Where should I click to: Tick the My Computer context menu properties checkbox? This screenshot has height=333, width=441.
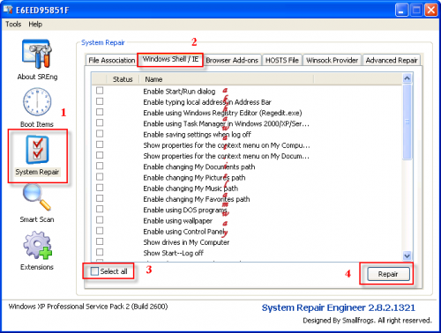100,144
